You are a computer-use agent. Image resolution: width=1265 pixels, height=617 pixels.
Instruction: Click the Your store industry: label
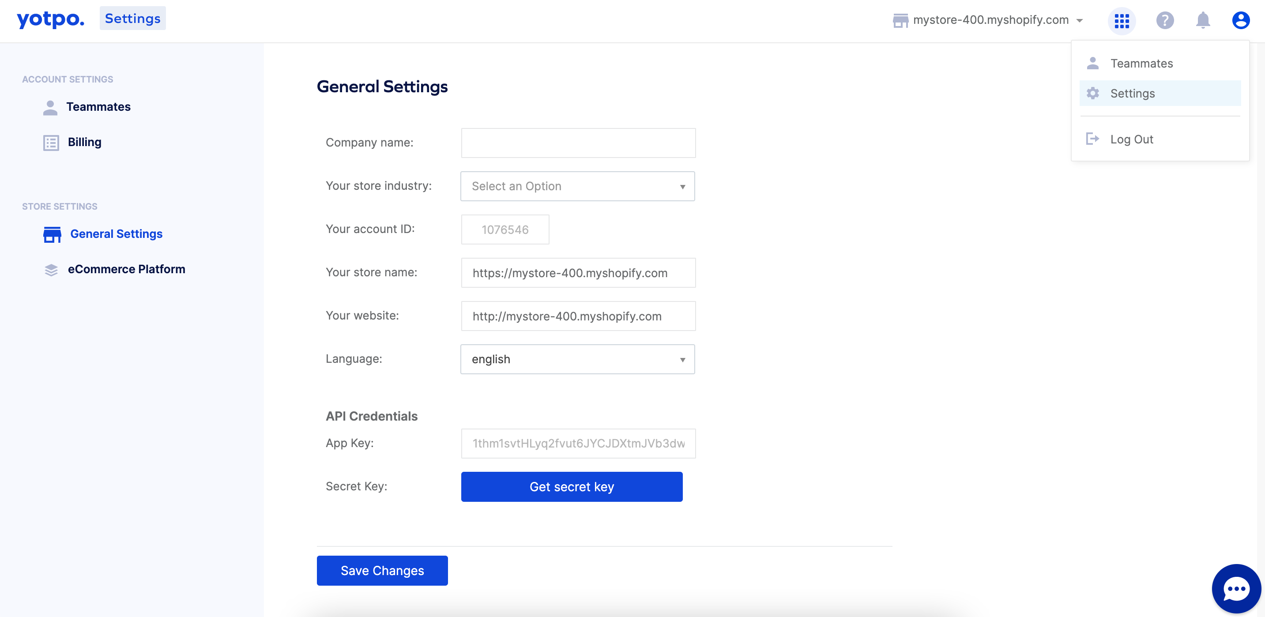click(379, 186)
